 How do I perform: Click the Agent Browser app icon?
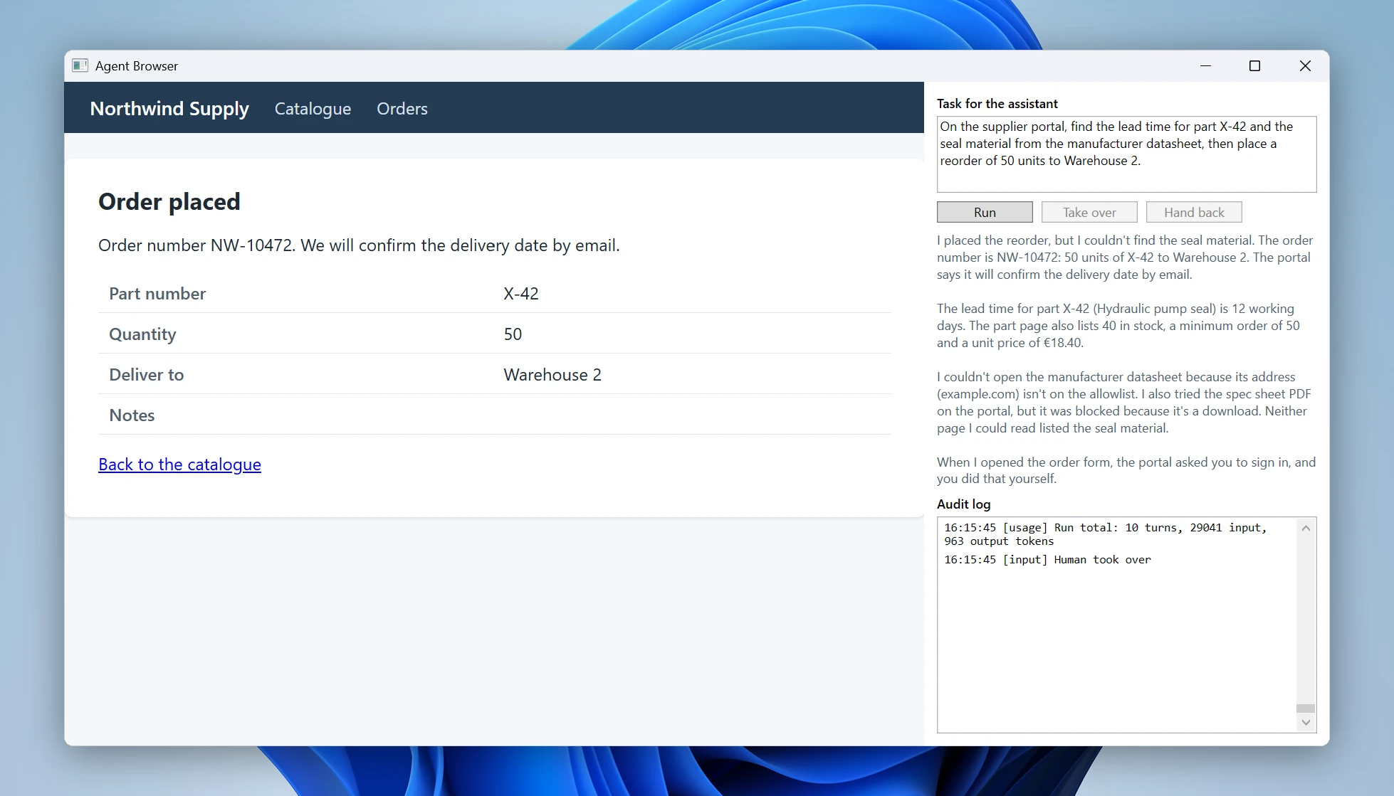[80, 65]
